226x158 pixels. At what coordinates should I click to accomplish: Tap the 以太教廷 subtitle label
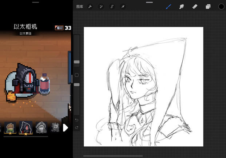point(25,33)
